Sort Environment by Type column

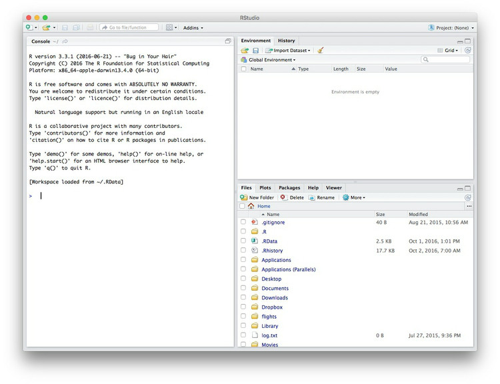click(303, 69)
